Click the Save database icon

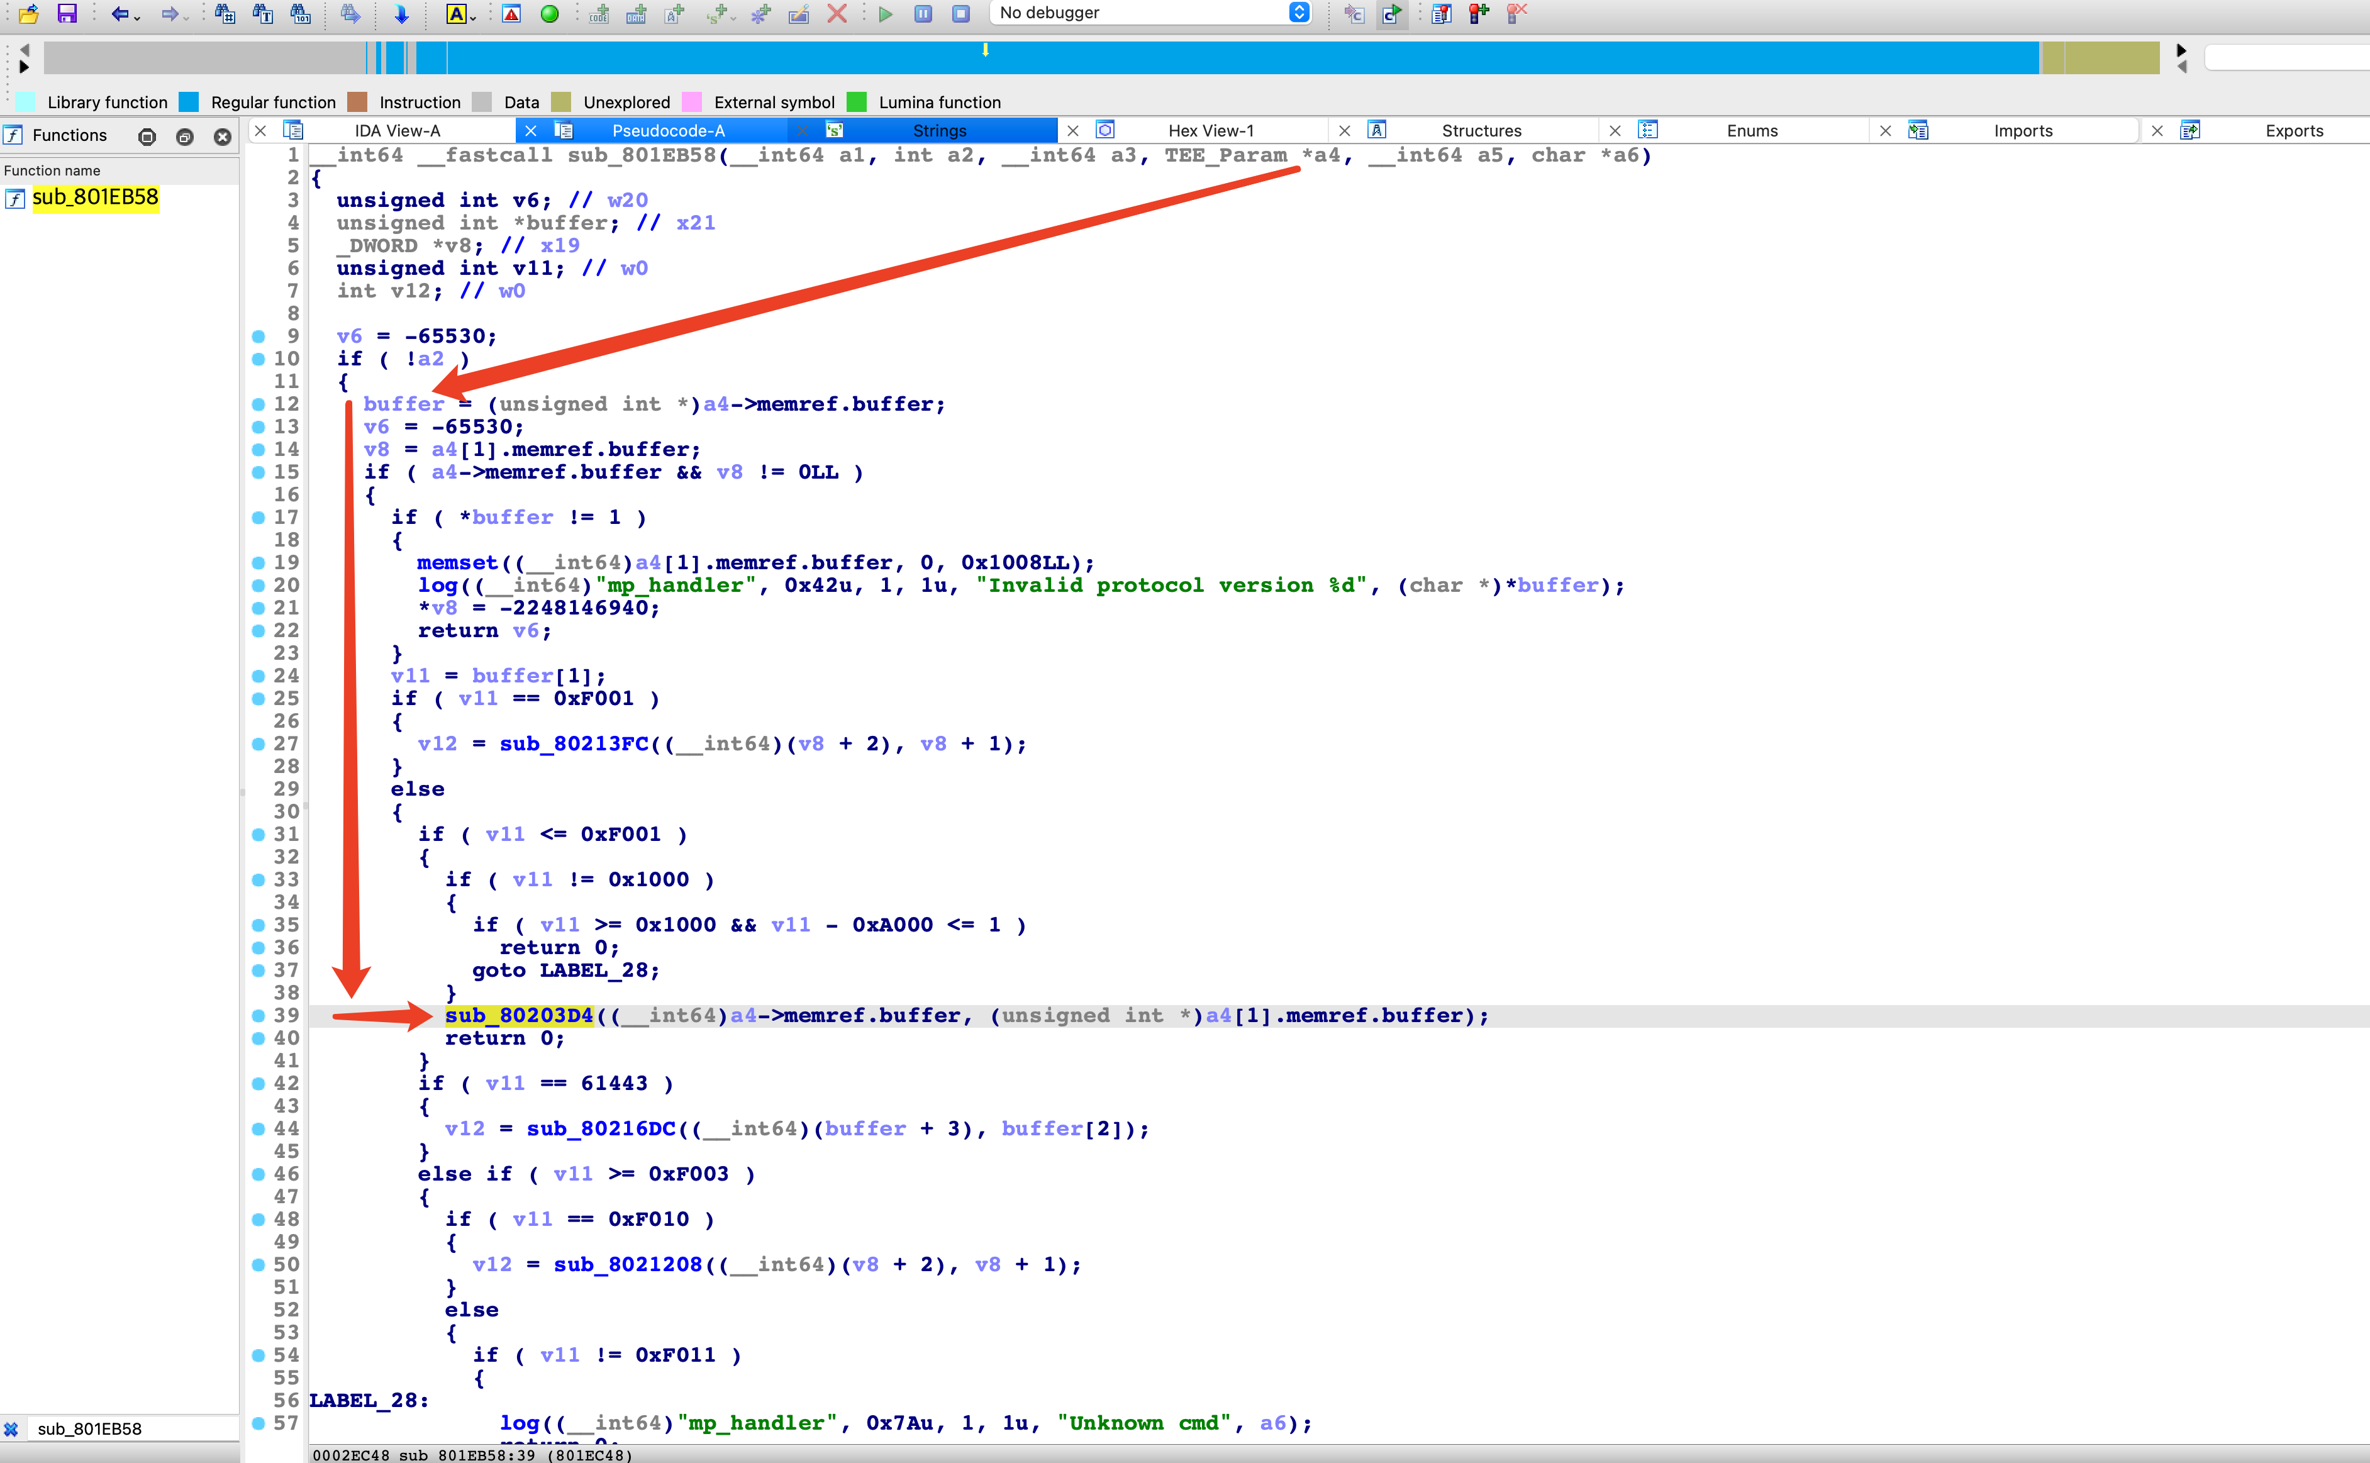pyautogui.click(x=67, y=14)
